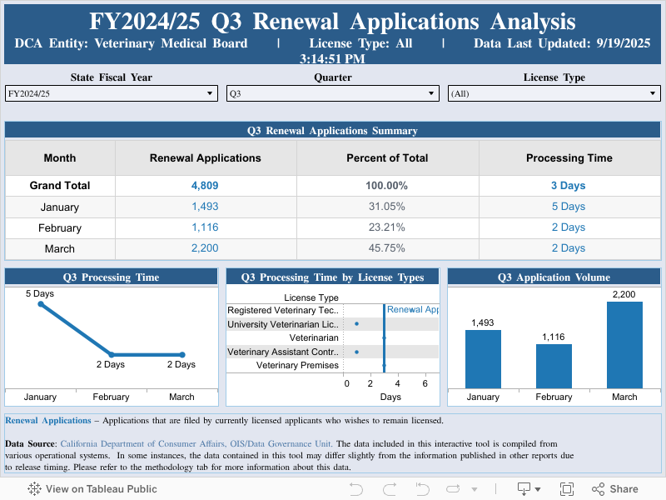Expand the Quarter dropdown showing Q3
The width and height of the screenshot is (666, 500).
pyautogui.click(x=332, y=94)
